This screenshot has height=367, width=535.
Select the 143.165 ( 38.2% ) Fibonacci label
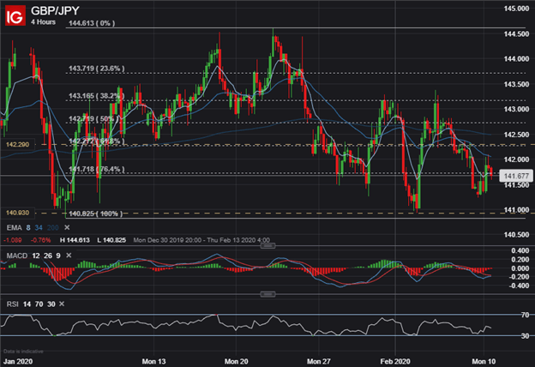coord(97,96)
